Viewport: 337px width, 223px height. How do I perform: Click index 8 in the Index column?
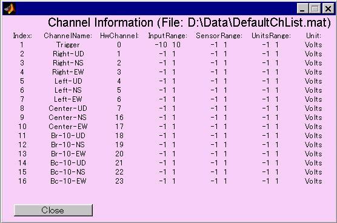point(22,108)
